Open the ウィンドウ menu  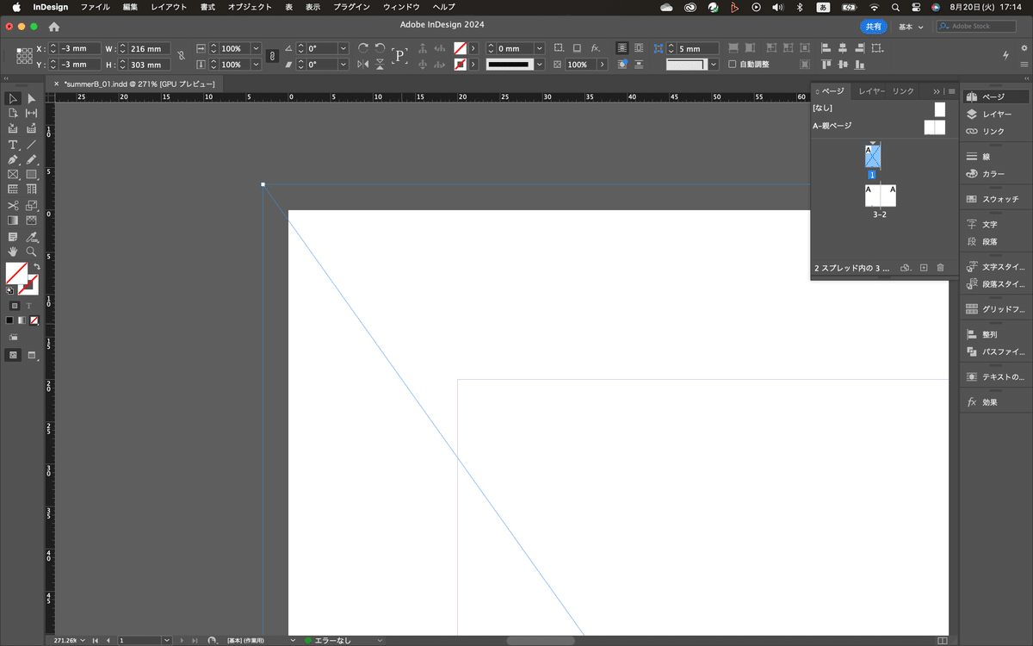[x=401, y=7]
